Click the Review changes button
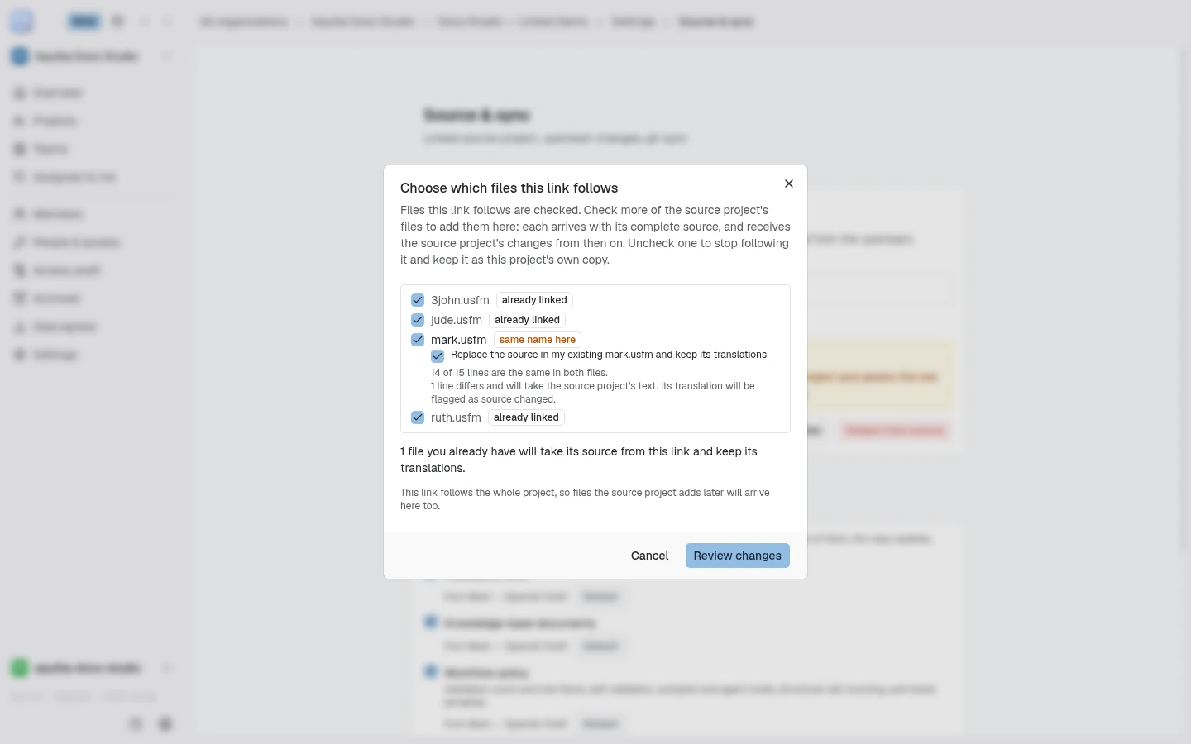The width and height of the screenshot is (1191, 744). point(738,556)
